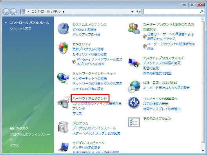Image resolution: width=207 pixels, height=155 pixels.
Task: Open the プログラム heading link
Action: tap(80, 123)
